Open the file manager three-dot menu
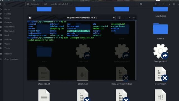This screenshot has height=101, width=179. (x=164, y=4)
